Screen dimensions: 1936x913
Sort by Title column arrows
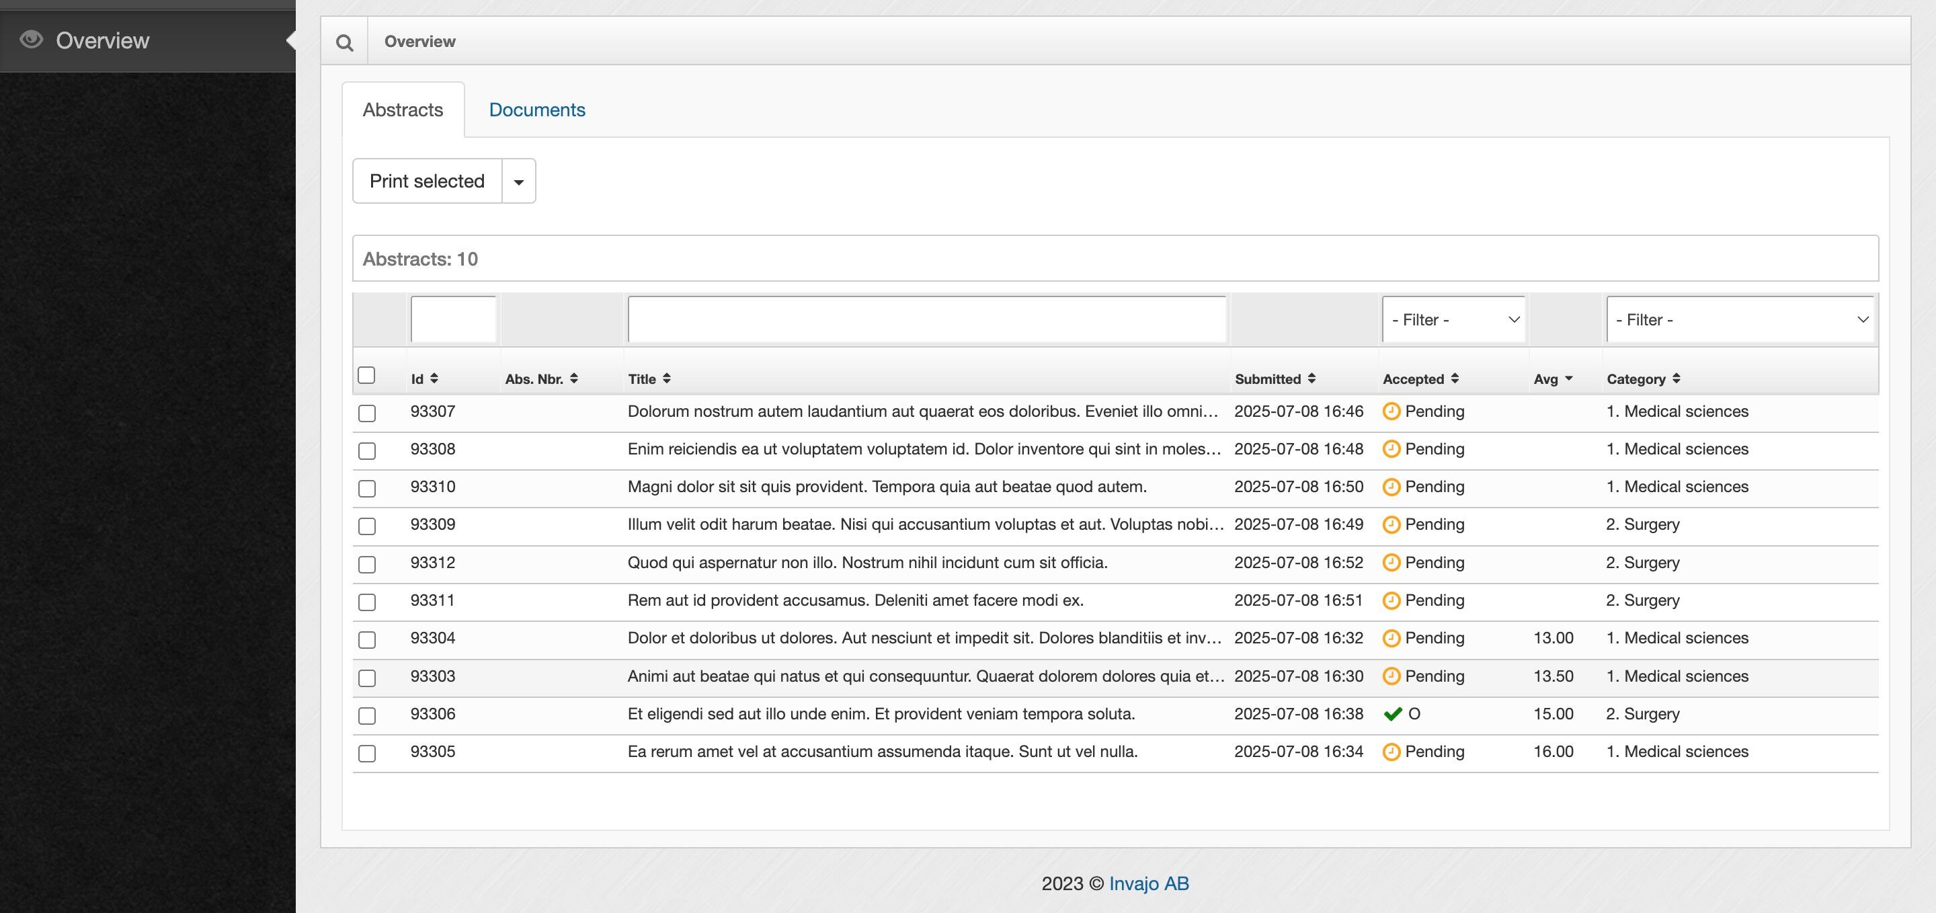(x=667, y=379)
